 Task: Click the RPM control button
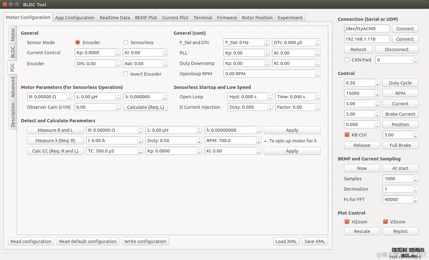[400, 93]
